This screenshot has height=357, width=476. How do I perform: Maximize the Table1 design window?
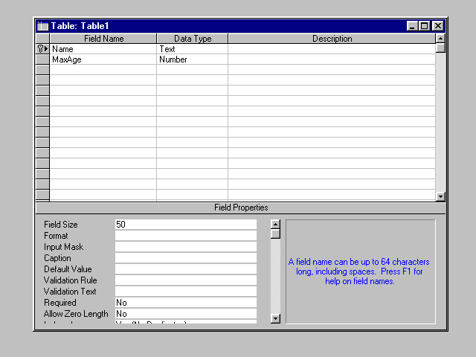[425, 26]
